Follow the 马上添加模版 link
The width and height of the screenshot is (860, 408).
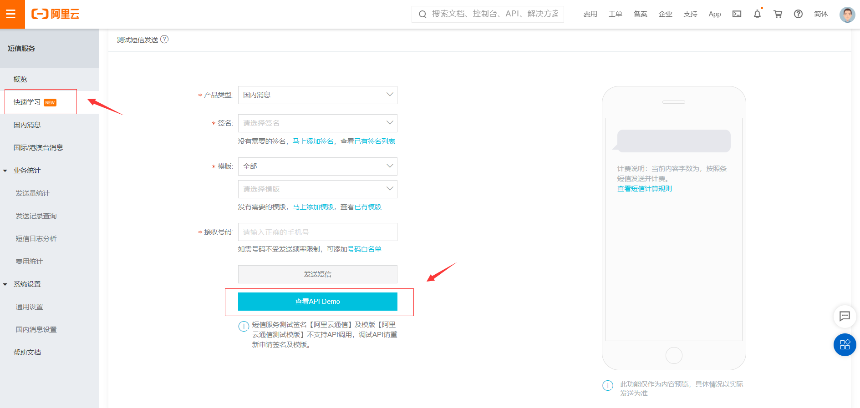point(313,207)
